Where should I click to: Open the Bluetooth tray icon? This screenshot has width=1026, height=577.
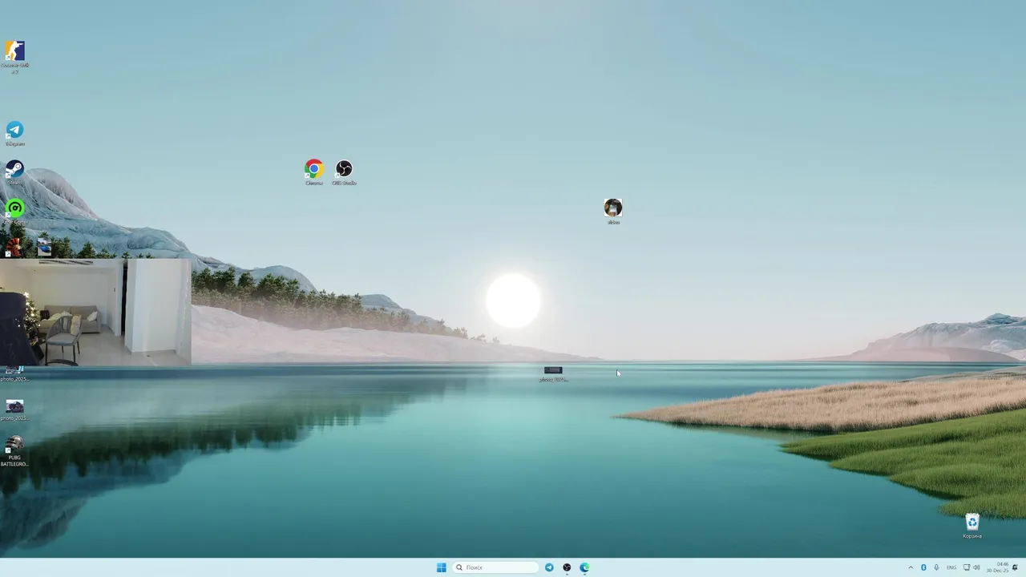923,567
